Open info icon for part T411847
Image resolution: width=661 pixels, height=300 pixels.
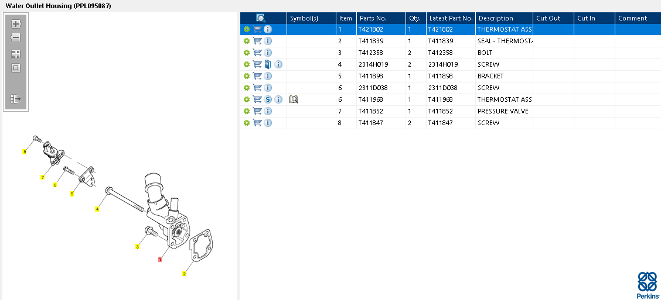click(x=268, y=123)
